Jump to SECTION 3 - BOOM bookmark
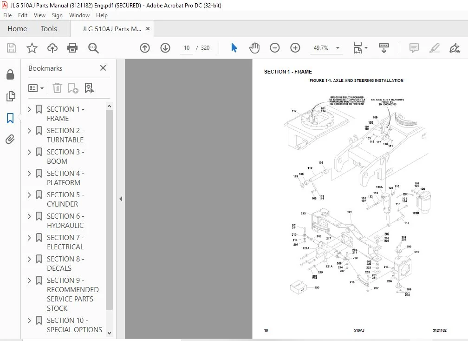 click(65, 156)
